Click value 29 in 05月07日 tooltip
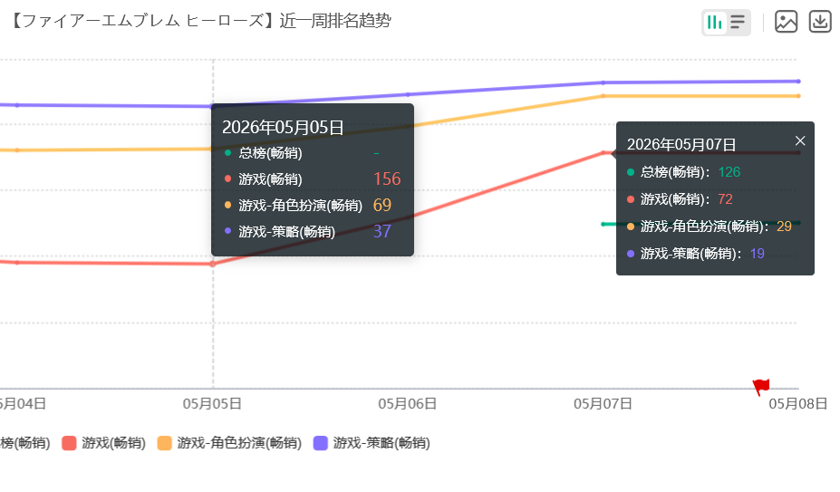This screenshot has height=492, width=840. (x=784, y=227)
